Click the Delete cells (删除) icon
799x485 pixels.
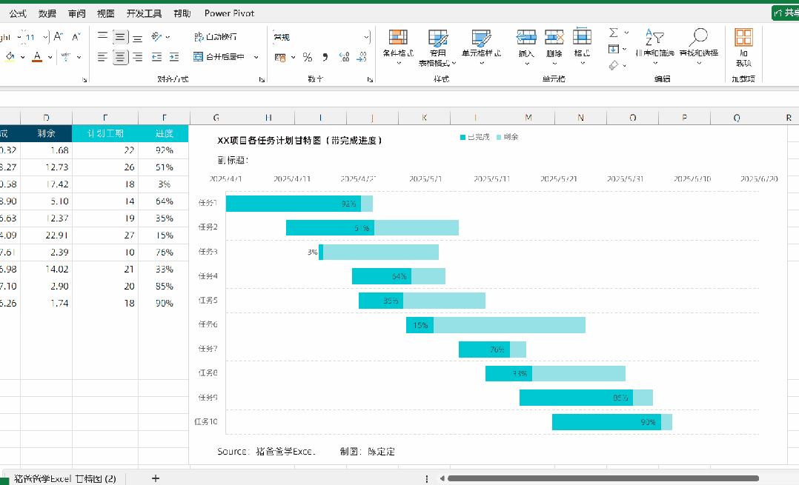click(x=554, y=37)
